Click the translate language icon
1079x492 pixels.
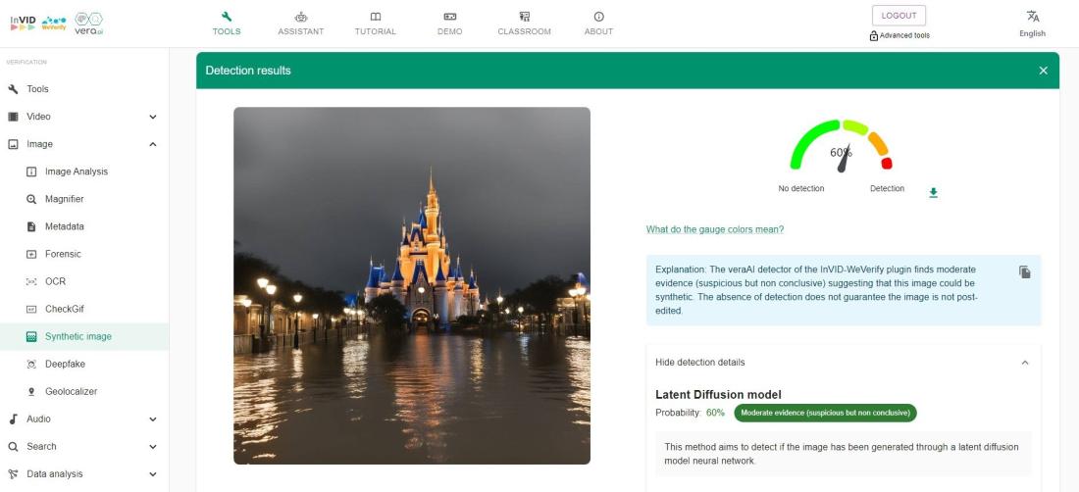[1032, 17]
